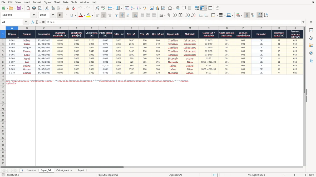Click the Sort Descending icon

click(139, 8)
